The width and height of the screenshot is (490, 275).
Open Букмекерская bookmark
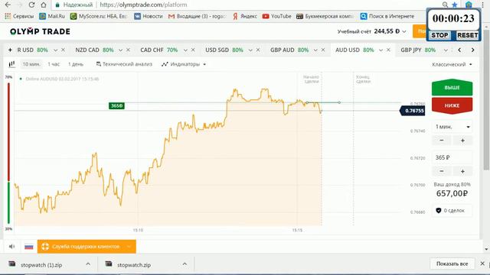[x=325, y=16]
